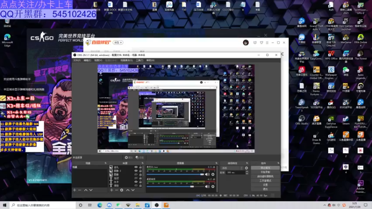
Task: Open Windows Start menu
Action: (x=5, y=205)
